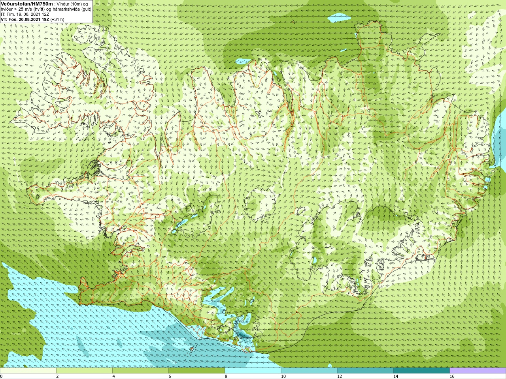Select the light cyan 8–10 scale swatch
The width and height of the screenshot is (506, 379).
coord(253,371)
